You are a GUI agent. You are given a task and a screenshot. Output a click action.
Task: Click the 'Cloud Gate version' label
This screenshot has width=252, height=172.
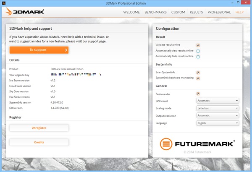pyautogui.click(x=20, y=86)
